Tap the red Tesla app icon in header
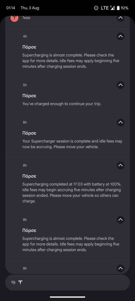135x301 pixels. click(x=14, y=18)
